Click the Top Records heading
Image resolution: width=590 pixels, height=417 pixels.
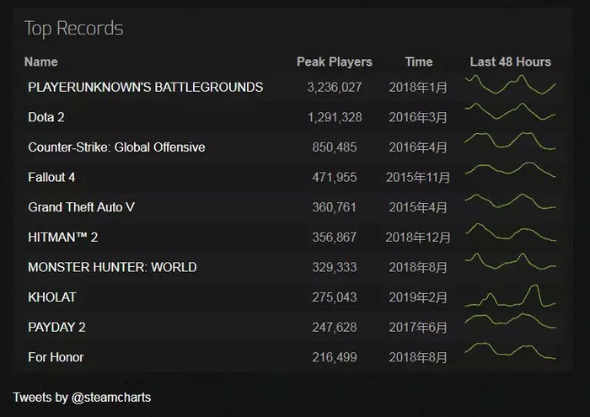[74, 29]
